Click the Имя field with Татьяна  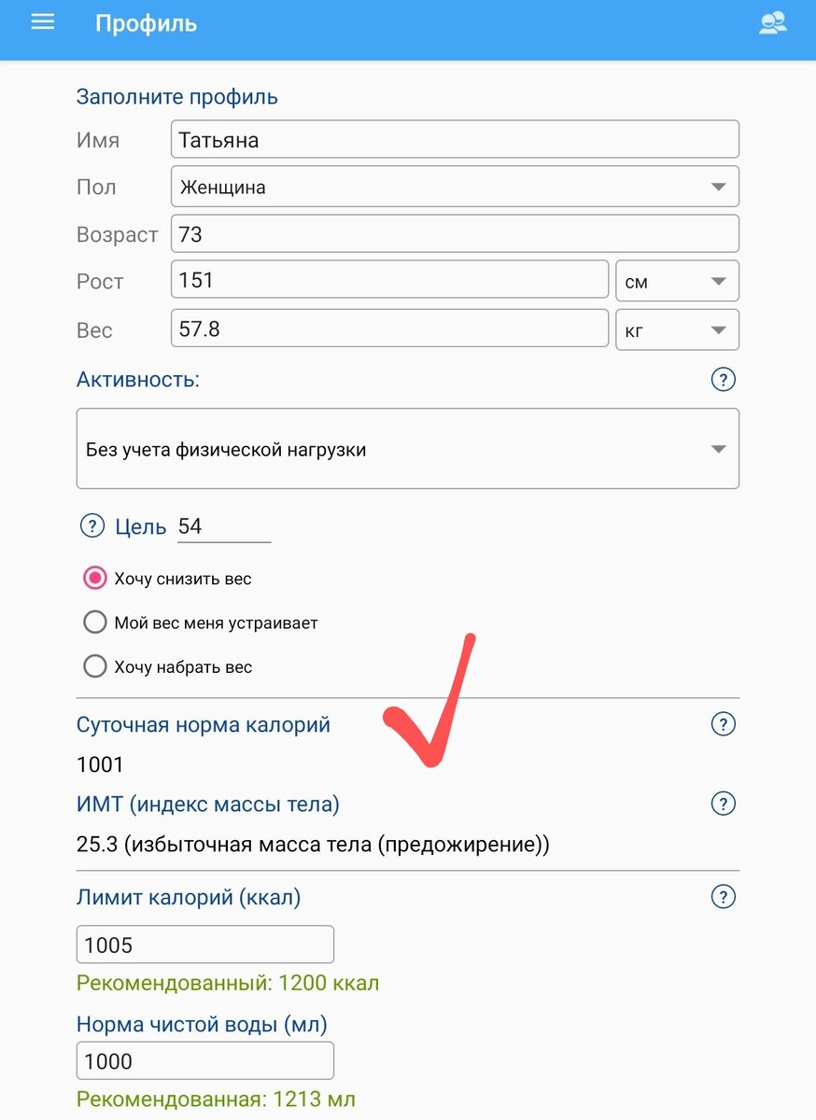455,139
